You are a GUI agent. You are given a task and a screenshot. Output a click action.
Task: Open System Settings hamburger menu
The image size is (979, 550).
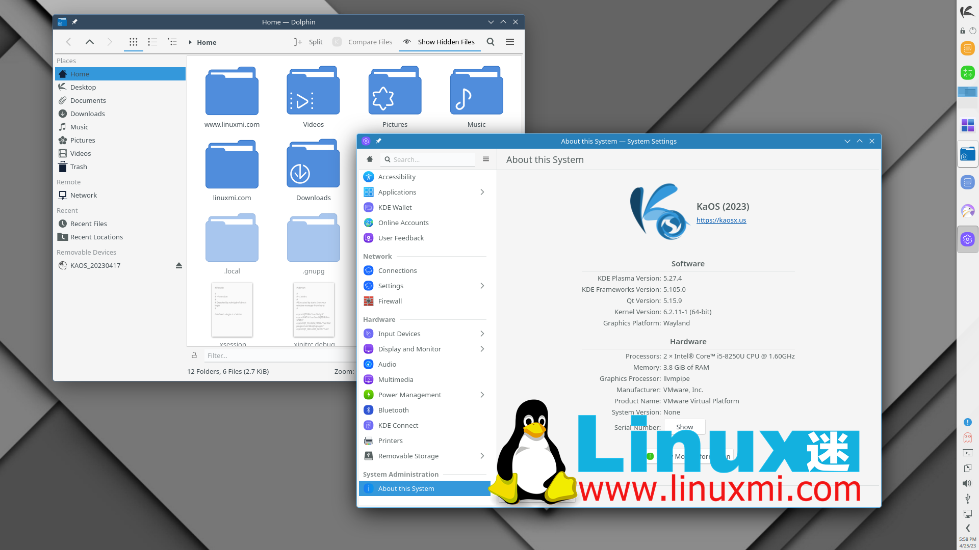(x=486, y=159)
